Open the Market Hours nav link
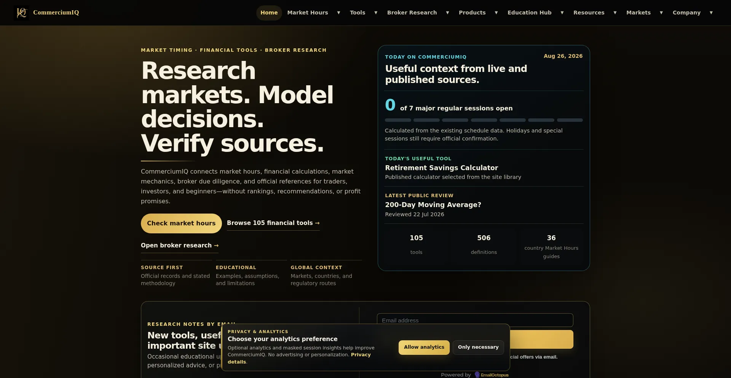 click(x=308, y=13)
